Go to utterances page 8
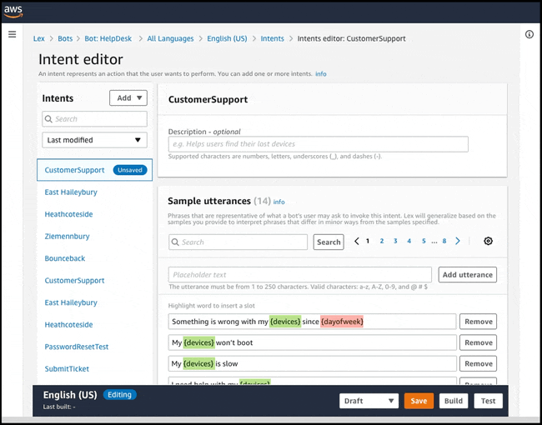This screenshot has height=425, width=542. click(444, 241)
